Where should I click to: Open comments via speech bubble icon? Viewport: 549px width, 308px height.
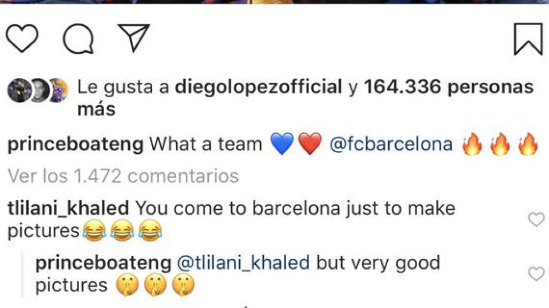click(x=78, y=39)
